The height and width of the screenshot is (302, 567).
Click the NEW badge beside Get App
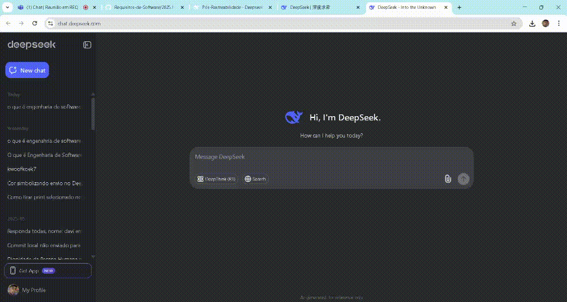click(x=48, y=271)
